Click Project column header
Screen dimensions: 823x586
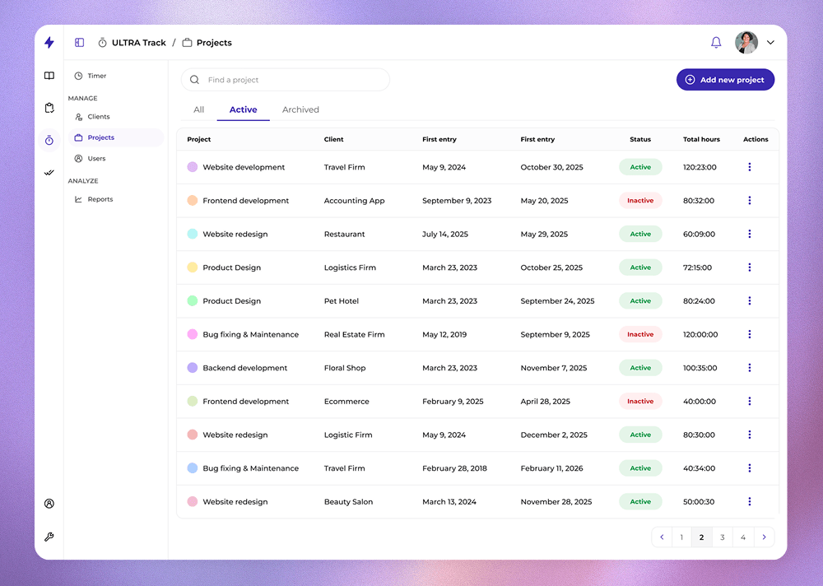[199, 139]
